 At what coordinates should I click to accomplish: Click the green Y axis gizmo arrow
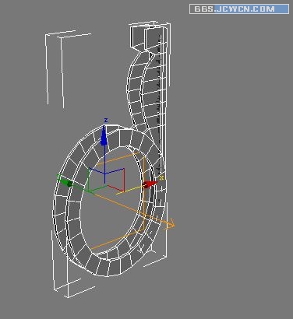pos(65,181)
